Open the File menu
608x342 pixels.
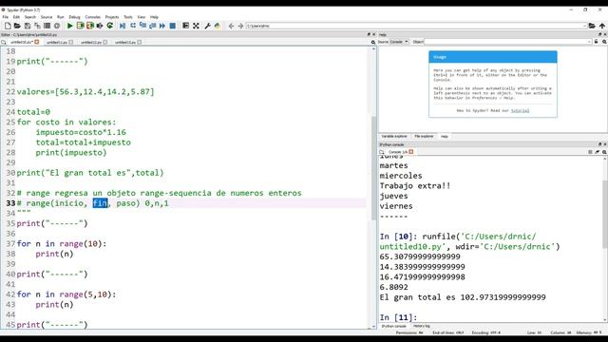point(6,17)
